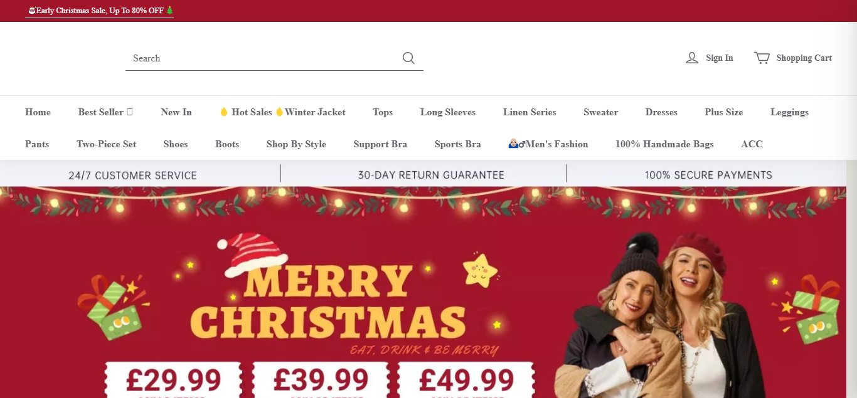
Task: Select the ACC menu item
Action: point(752,144)
